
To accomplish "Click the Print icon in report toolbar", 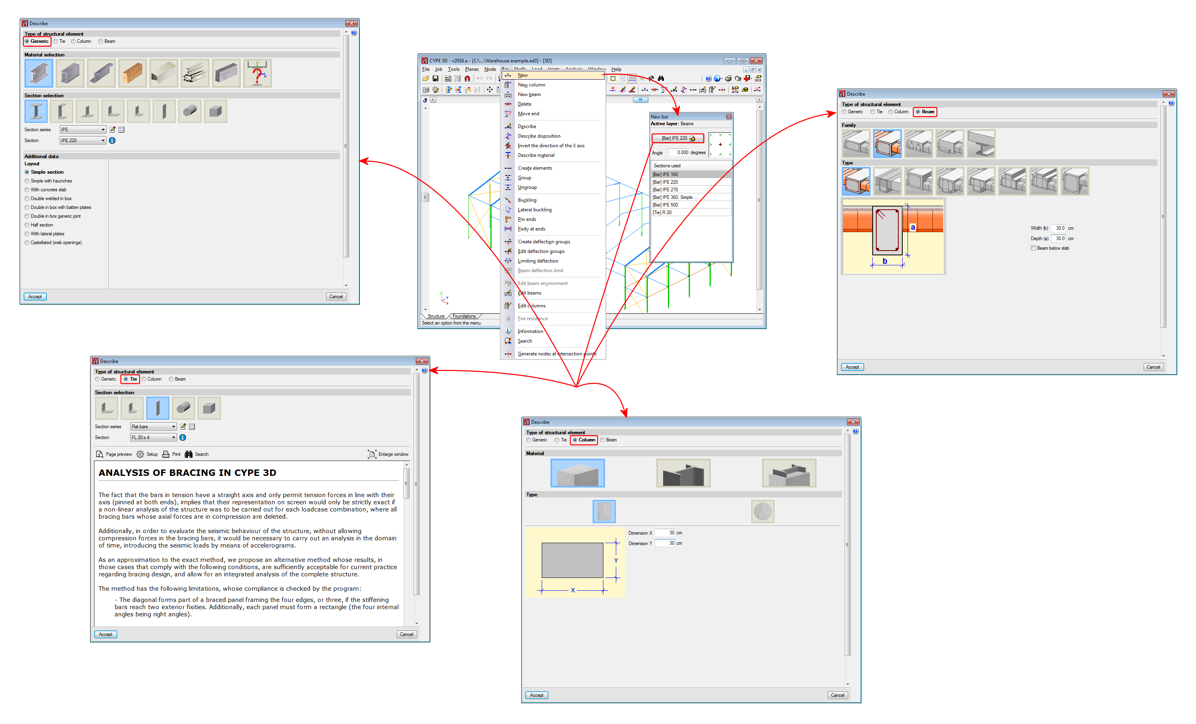I will click(x=165, y=454).
